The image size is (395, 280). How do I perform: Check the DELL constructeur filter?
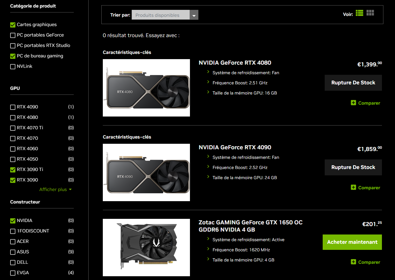pyautogui.click(x=13, y=263)
